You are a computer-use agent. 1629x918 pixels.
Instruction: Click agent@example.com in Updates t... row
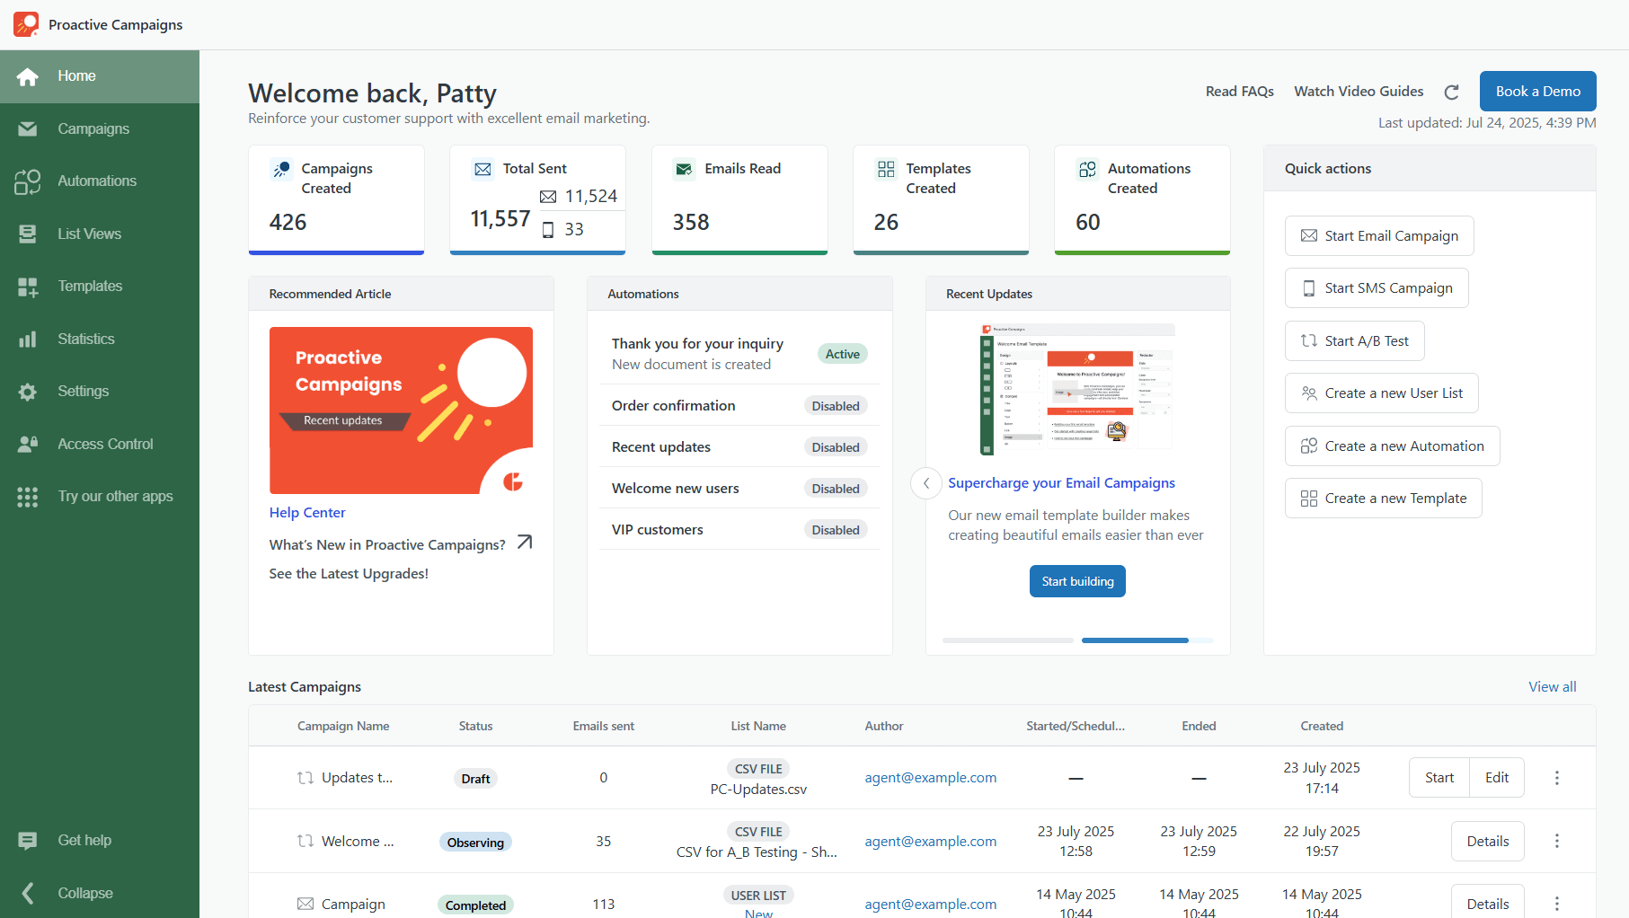coord(930,778)
